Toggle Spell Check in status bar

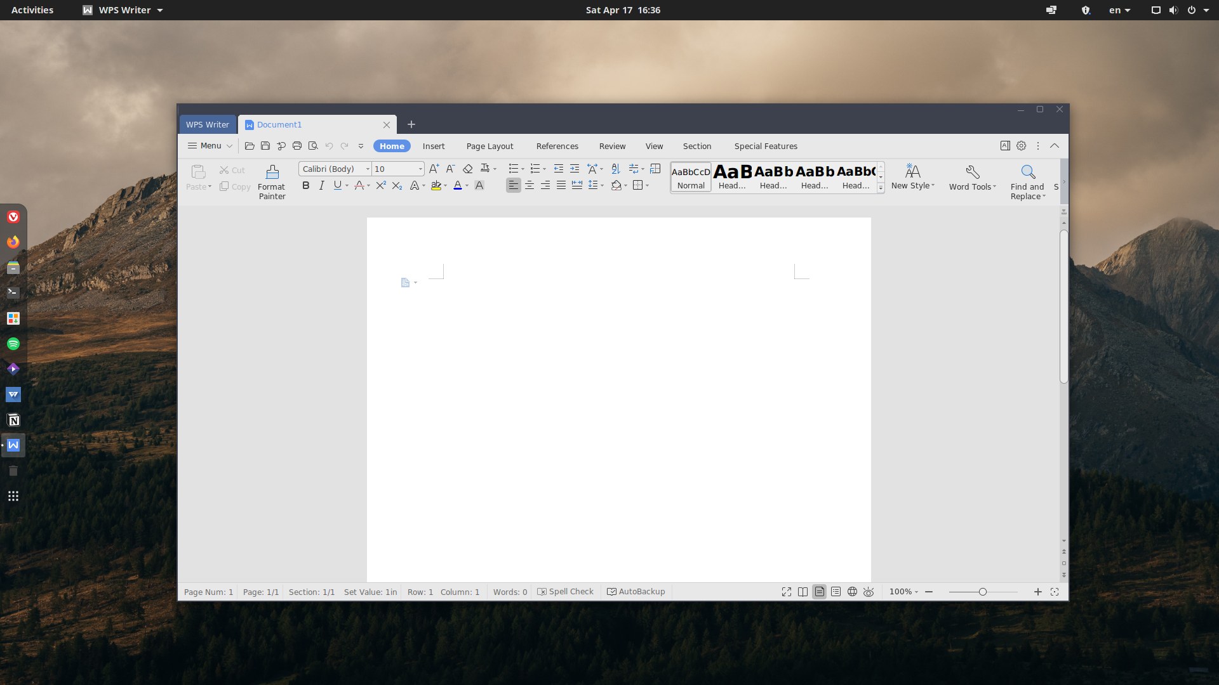click(565, 591)
